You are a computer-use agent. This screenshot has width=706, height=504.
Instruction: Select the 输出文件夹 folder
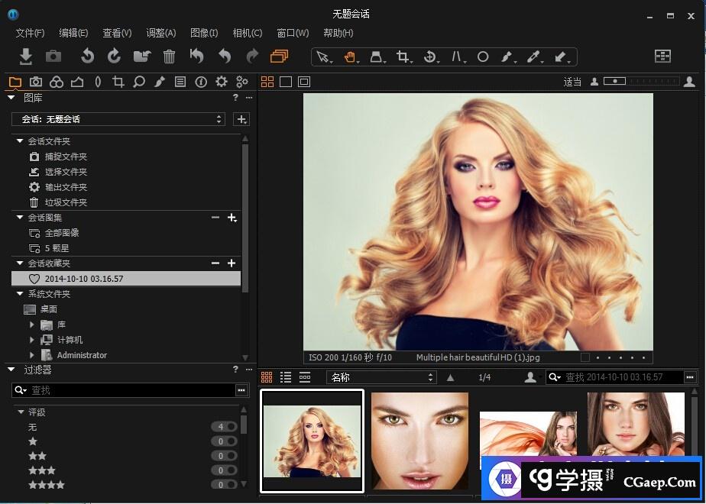66,187
